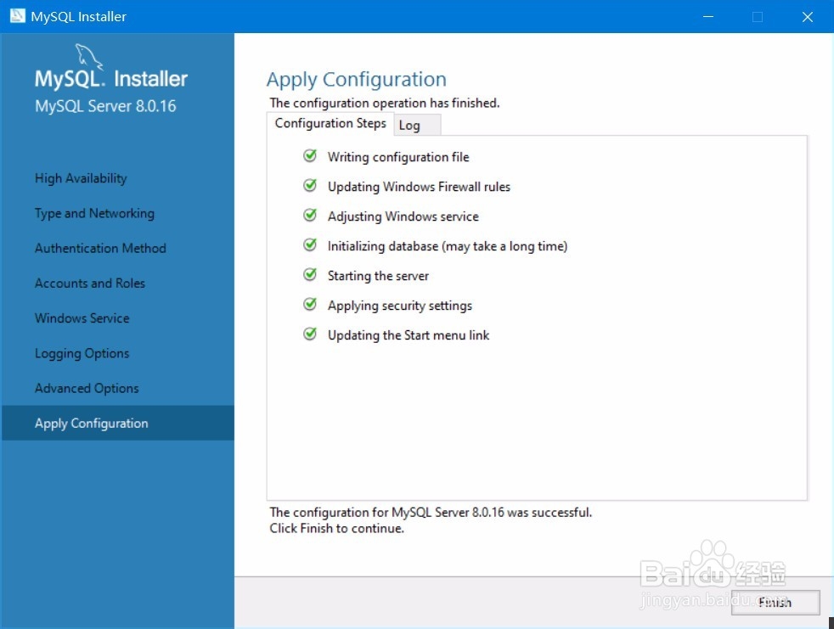
Task: Click the 'Apply Configuration' page heading
Action: point(357,80)
